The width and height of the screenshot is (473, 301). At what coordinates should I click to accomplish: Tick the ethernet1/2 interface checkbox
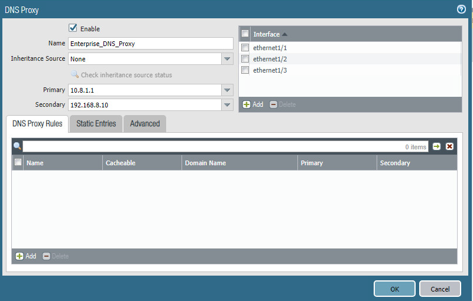coord(245,59)
